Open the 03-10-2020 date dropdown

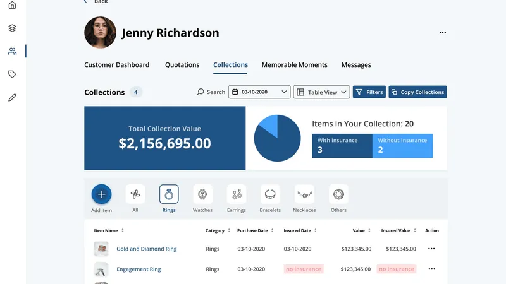click(259, 92)
